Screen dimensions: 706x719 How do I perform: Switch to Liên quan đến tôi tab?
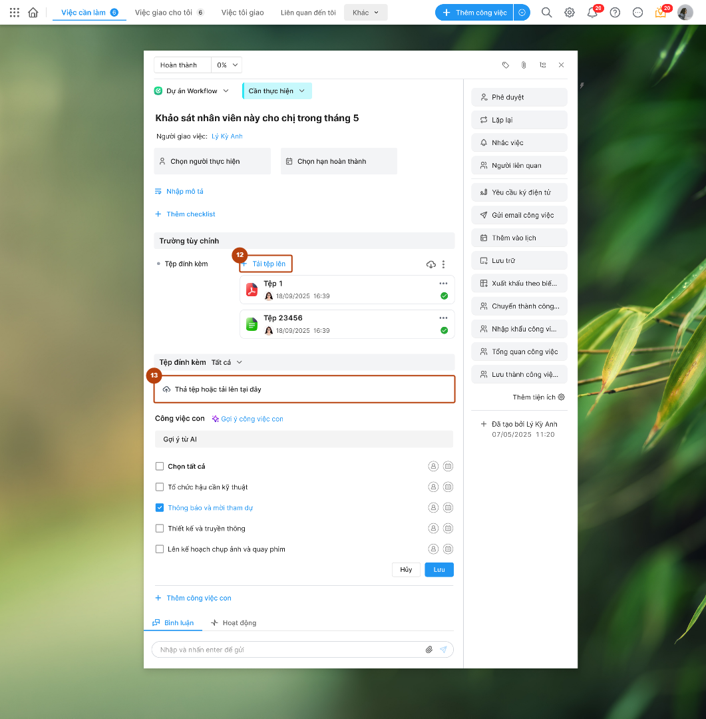[308, 13]
